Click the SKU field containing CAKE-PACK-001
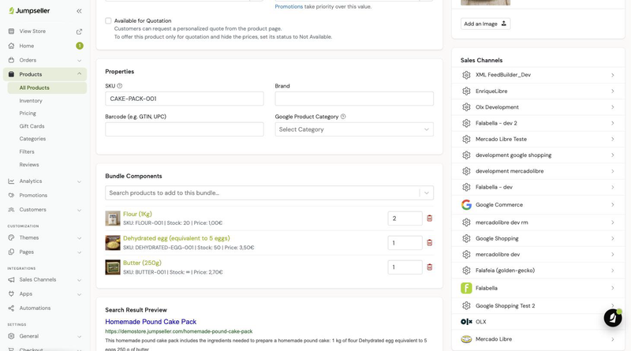This screenshot has height=351, width=631. tap(185, 99)
